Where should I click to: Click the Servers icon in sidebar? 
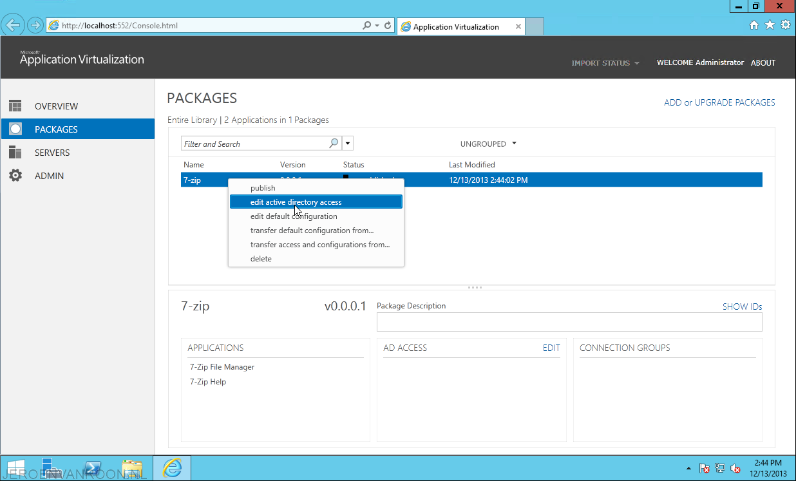coord(15,153)
